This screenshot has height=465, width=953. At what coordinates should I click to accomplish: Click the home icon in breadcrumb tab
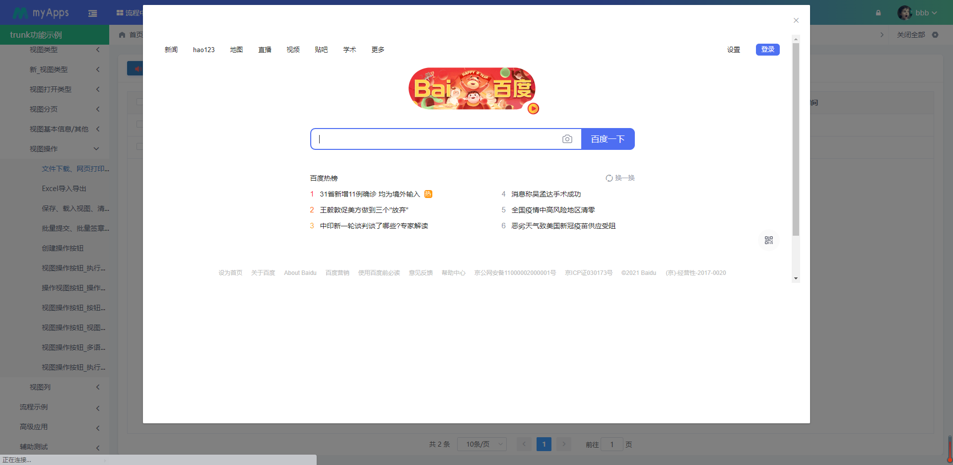pos(122,35)
